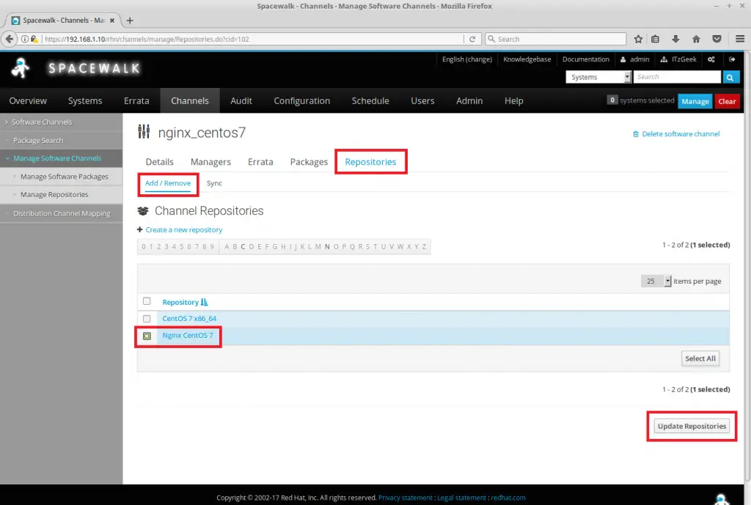Open the Errata navigation menu
Screen dimensions: 751x505
point(136,101)
